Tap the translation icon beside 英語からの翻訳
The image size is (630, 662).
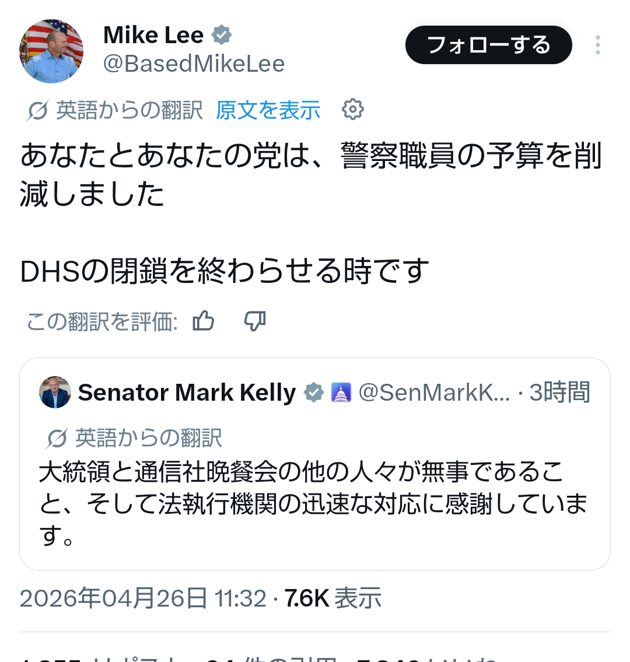pyautogui.click(x=37, y=110)
